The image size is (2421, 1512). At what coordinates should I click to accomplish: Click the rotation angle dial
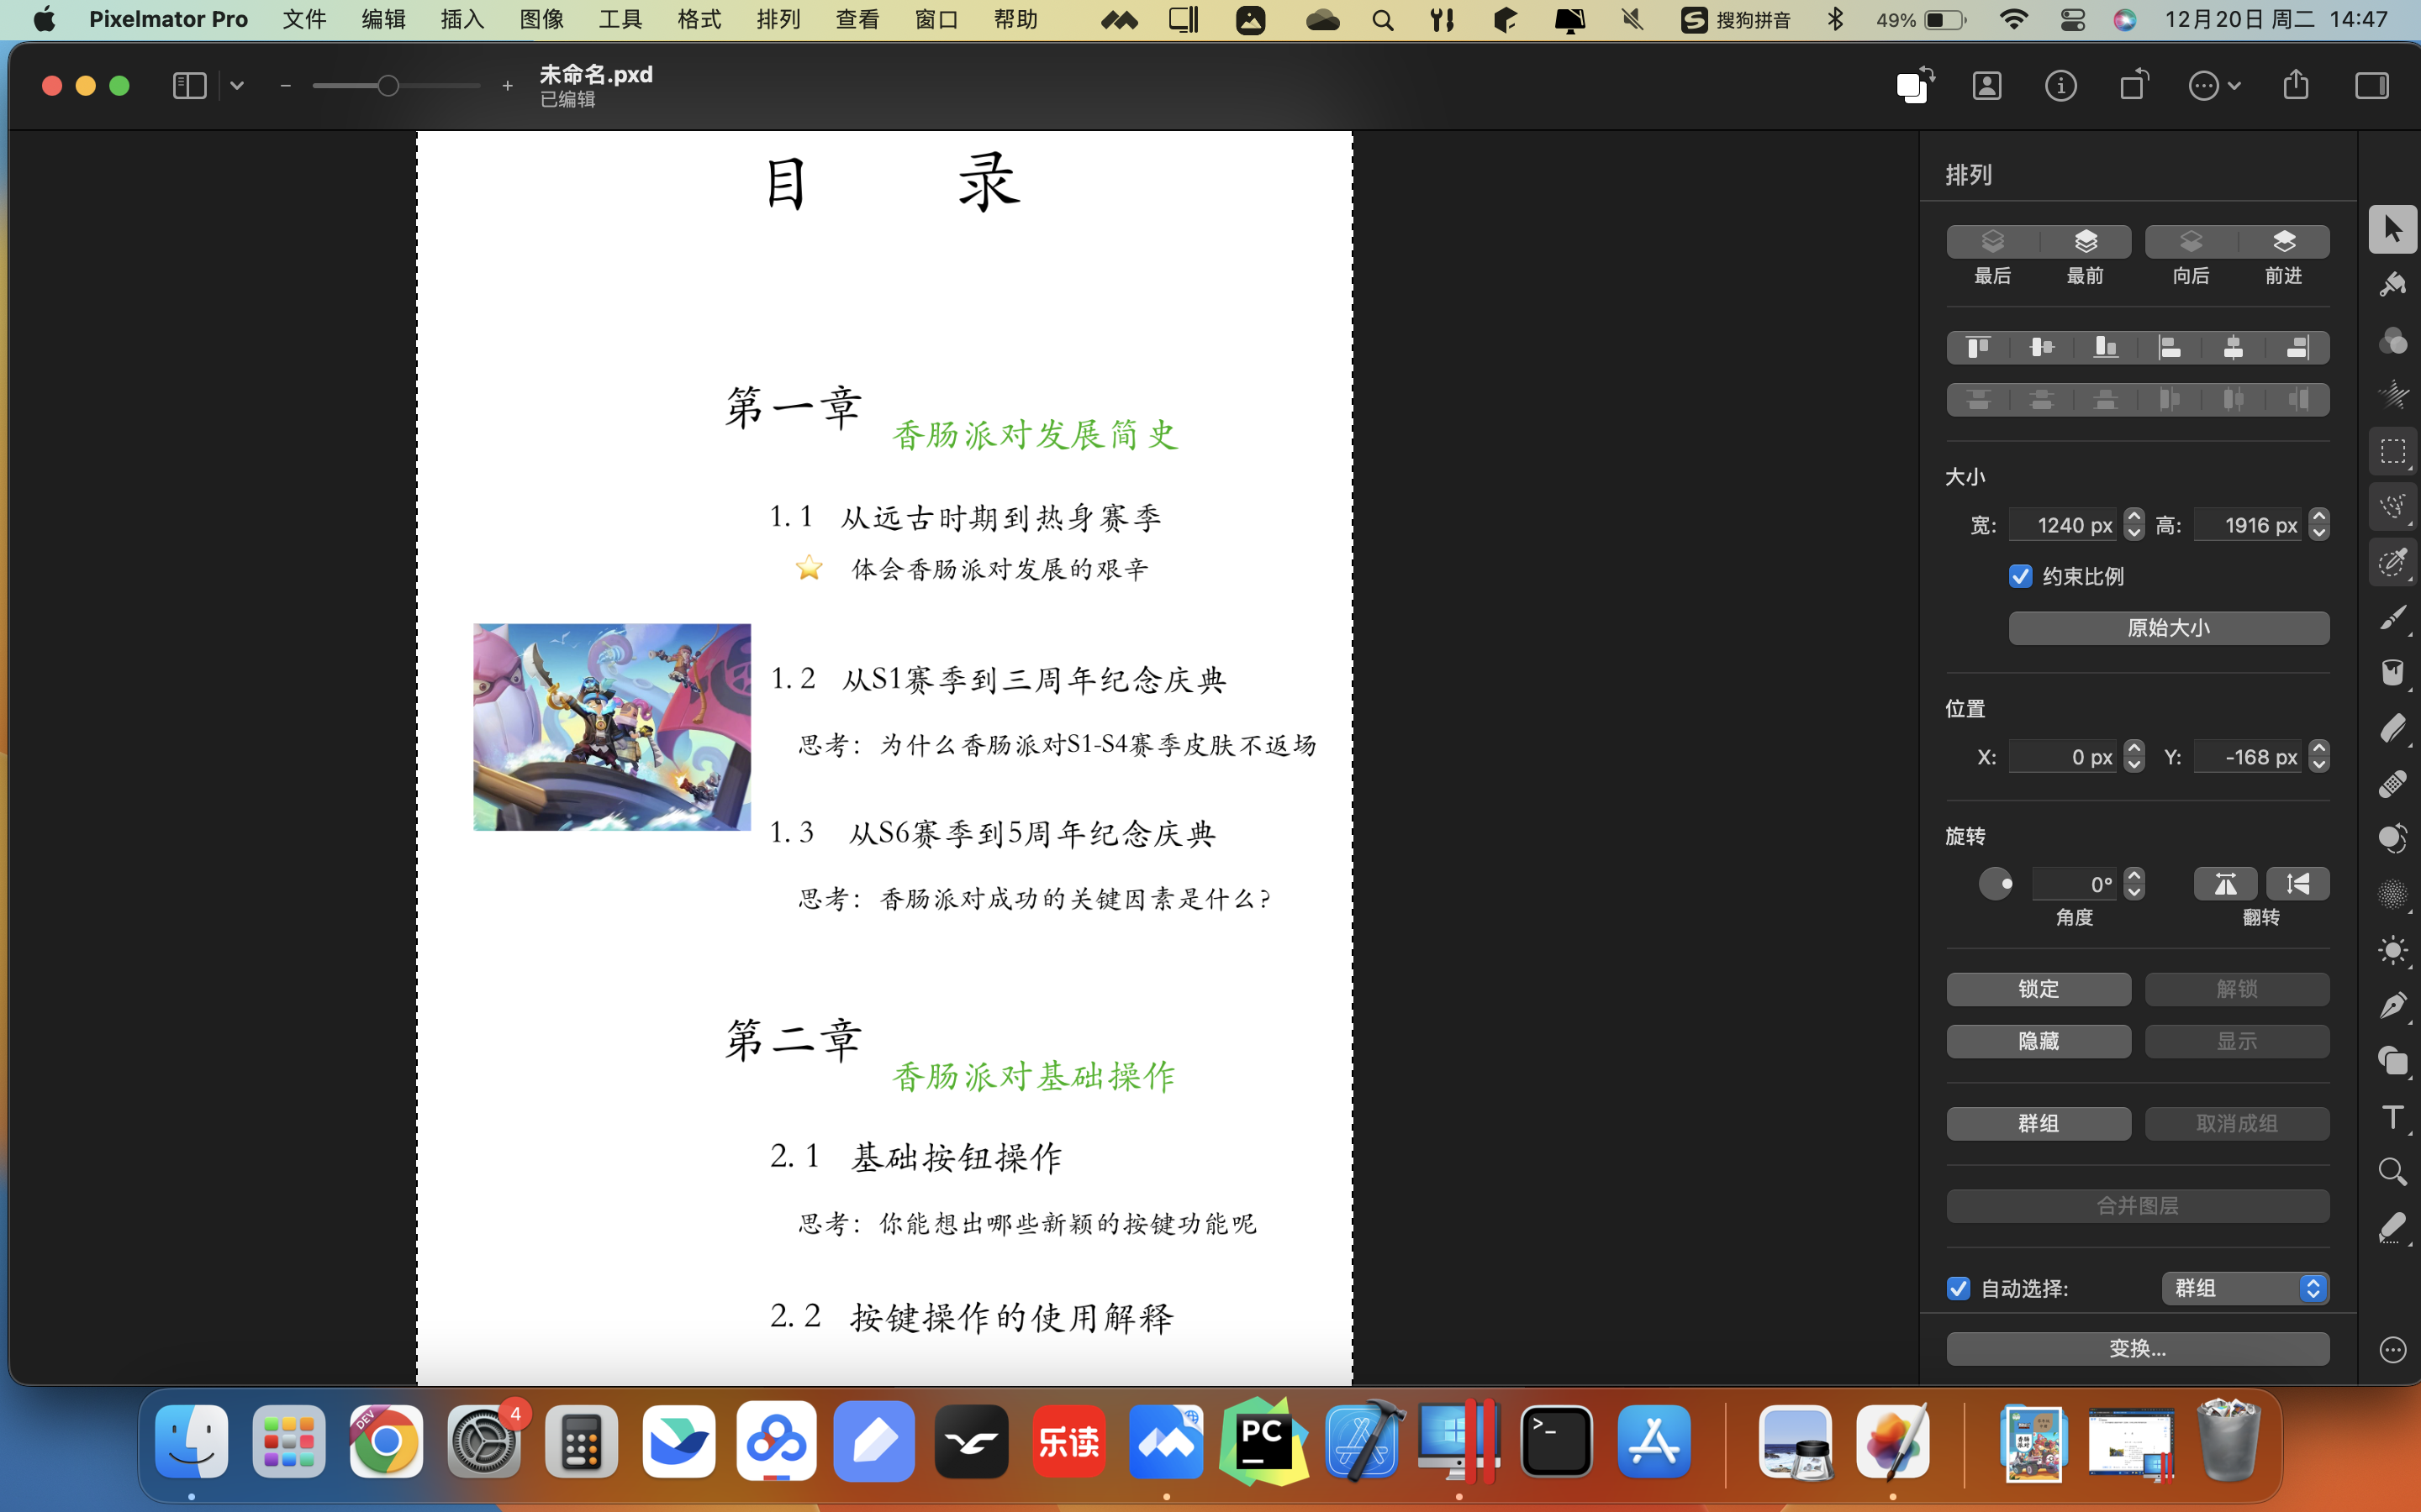[1995, 884]
